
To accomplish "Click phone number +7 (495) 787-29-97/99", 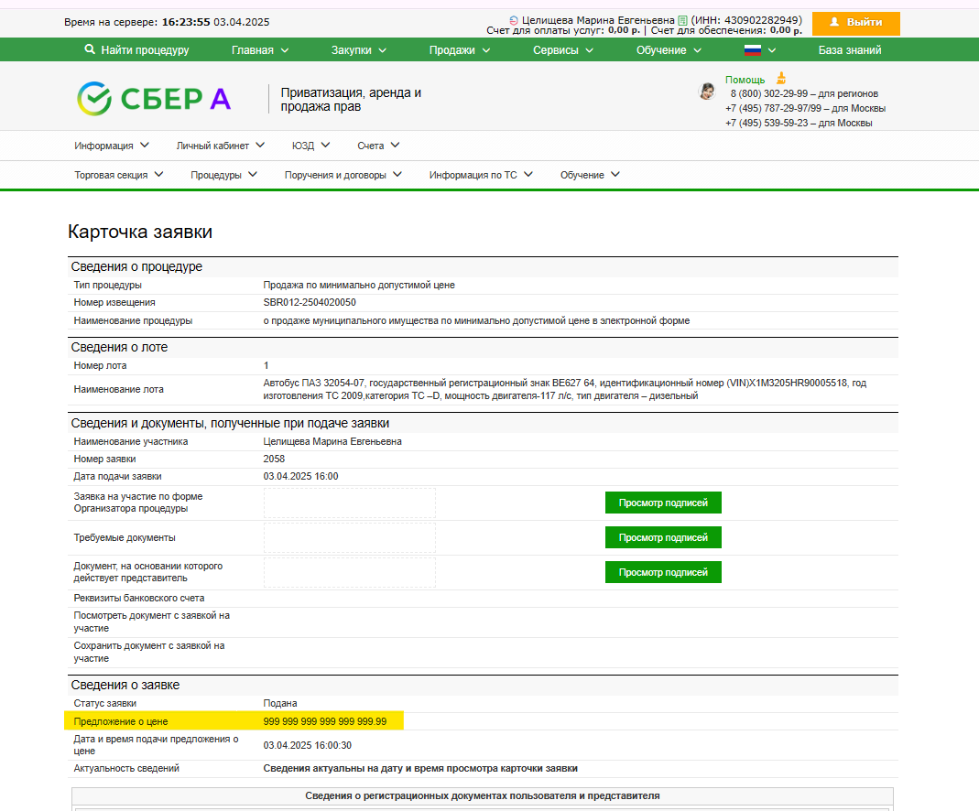I will [773, 109].
